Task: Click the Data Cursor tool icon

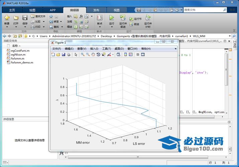Action: (x=104, y=54)
